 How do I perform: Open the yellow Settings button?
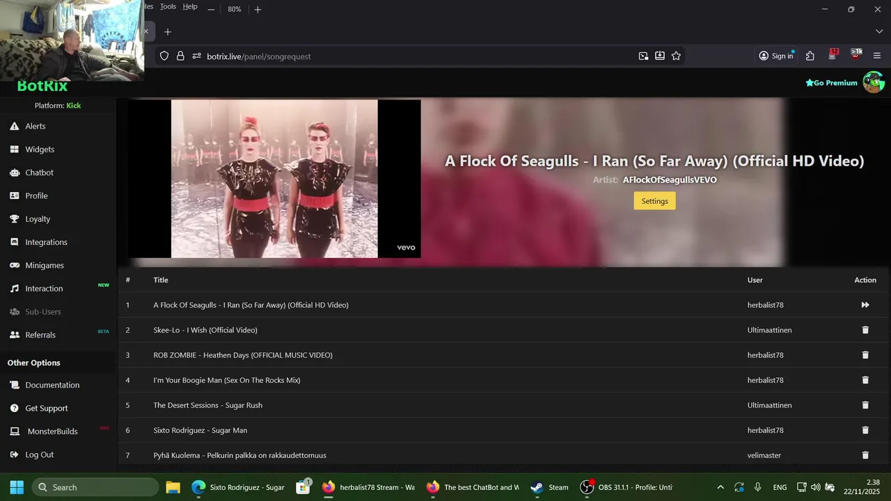pyautogui.click(x=654, y=201)
